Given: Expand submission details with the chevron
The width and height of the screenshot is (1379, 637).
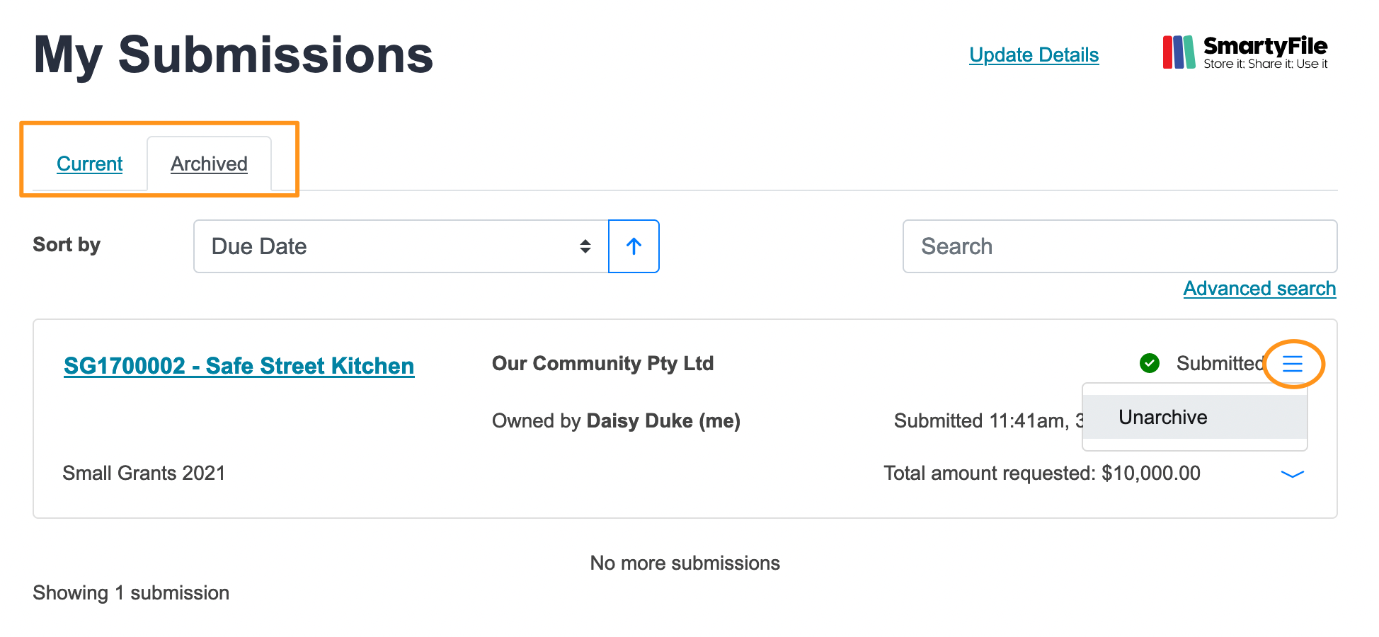Looking at the screenshot, I should pos(1293,474).
